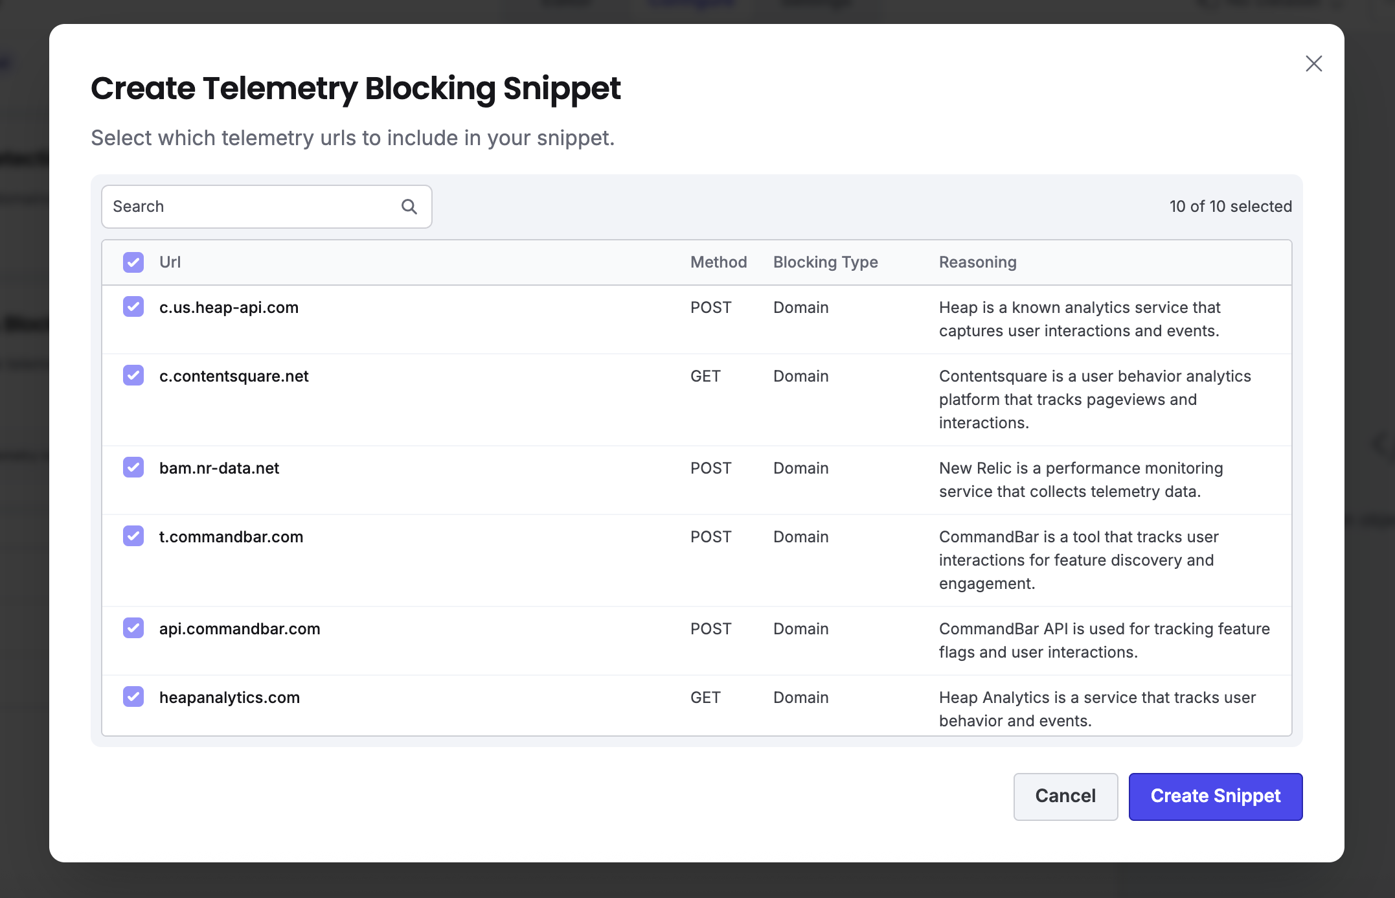Click Domain type in heapanalytics.com row

click(x=800, y=698)
